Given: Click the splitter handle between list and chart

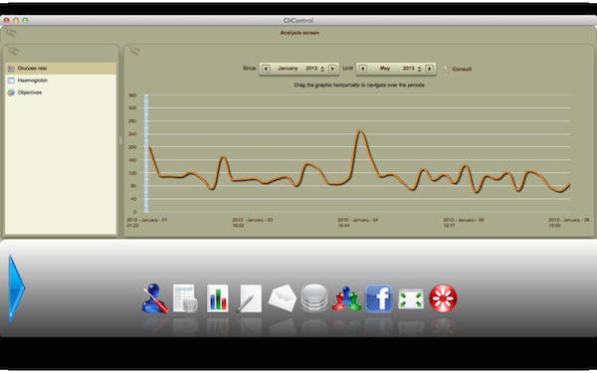Looking at the screenshot, I should (x=120, y=140).
